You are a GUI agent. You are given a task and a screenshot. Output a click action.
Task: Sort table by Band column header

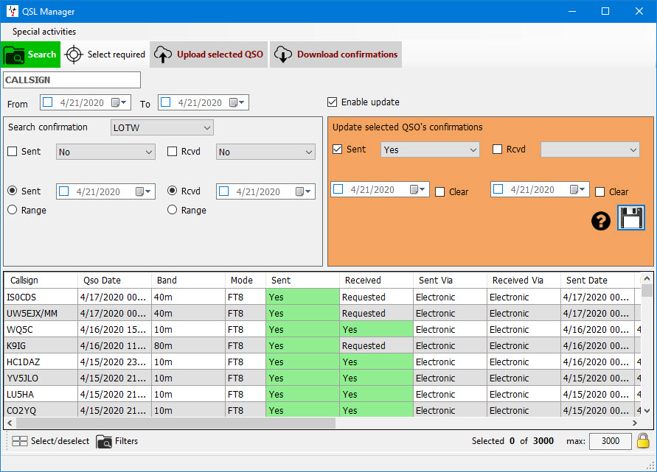click(188, 281)
